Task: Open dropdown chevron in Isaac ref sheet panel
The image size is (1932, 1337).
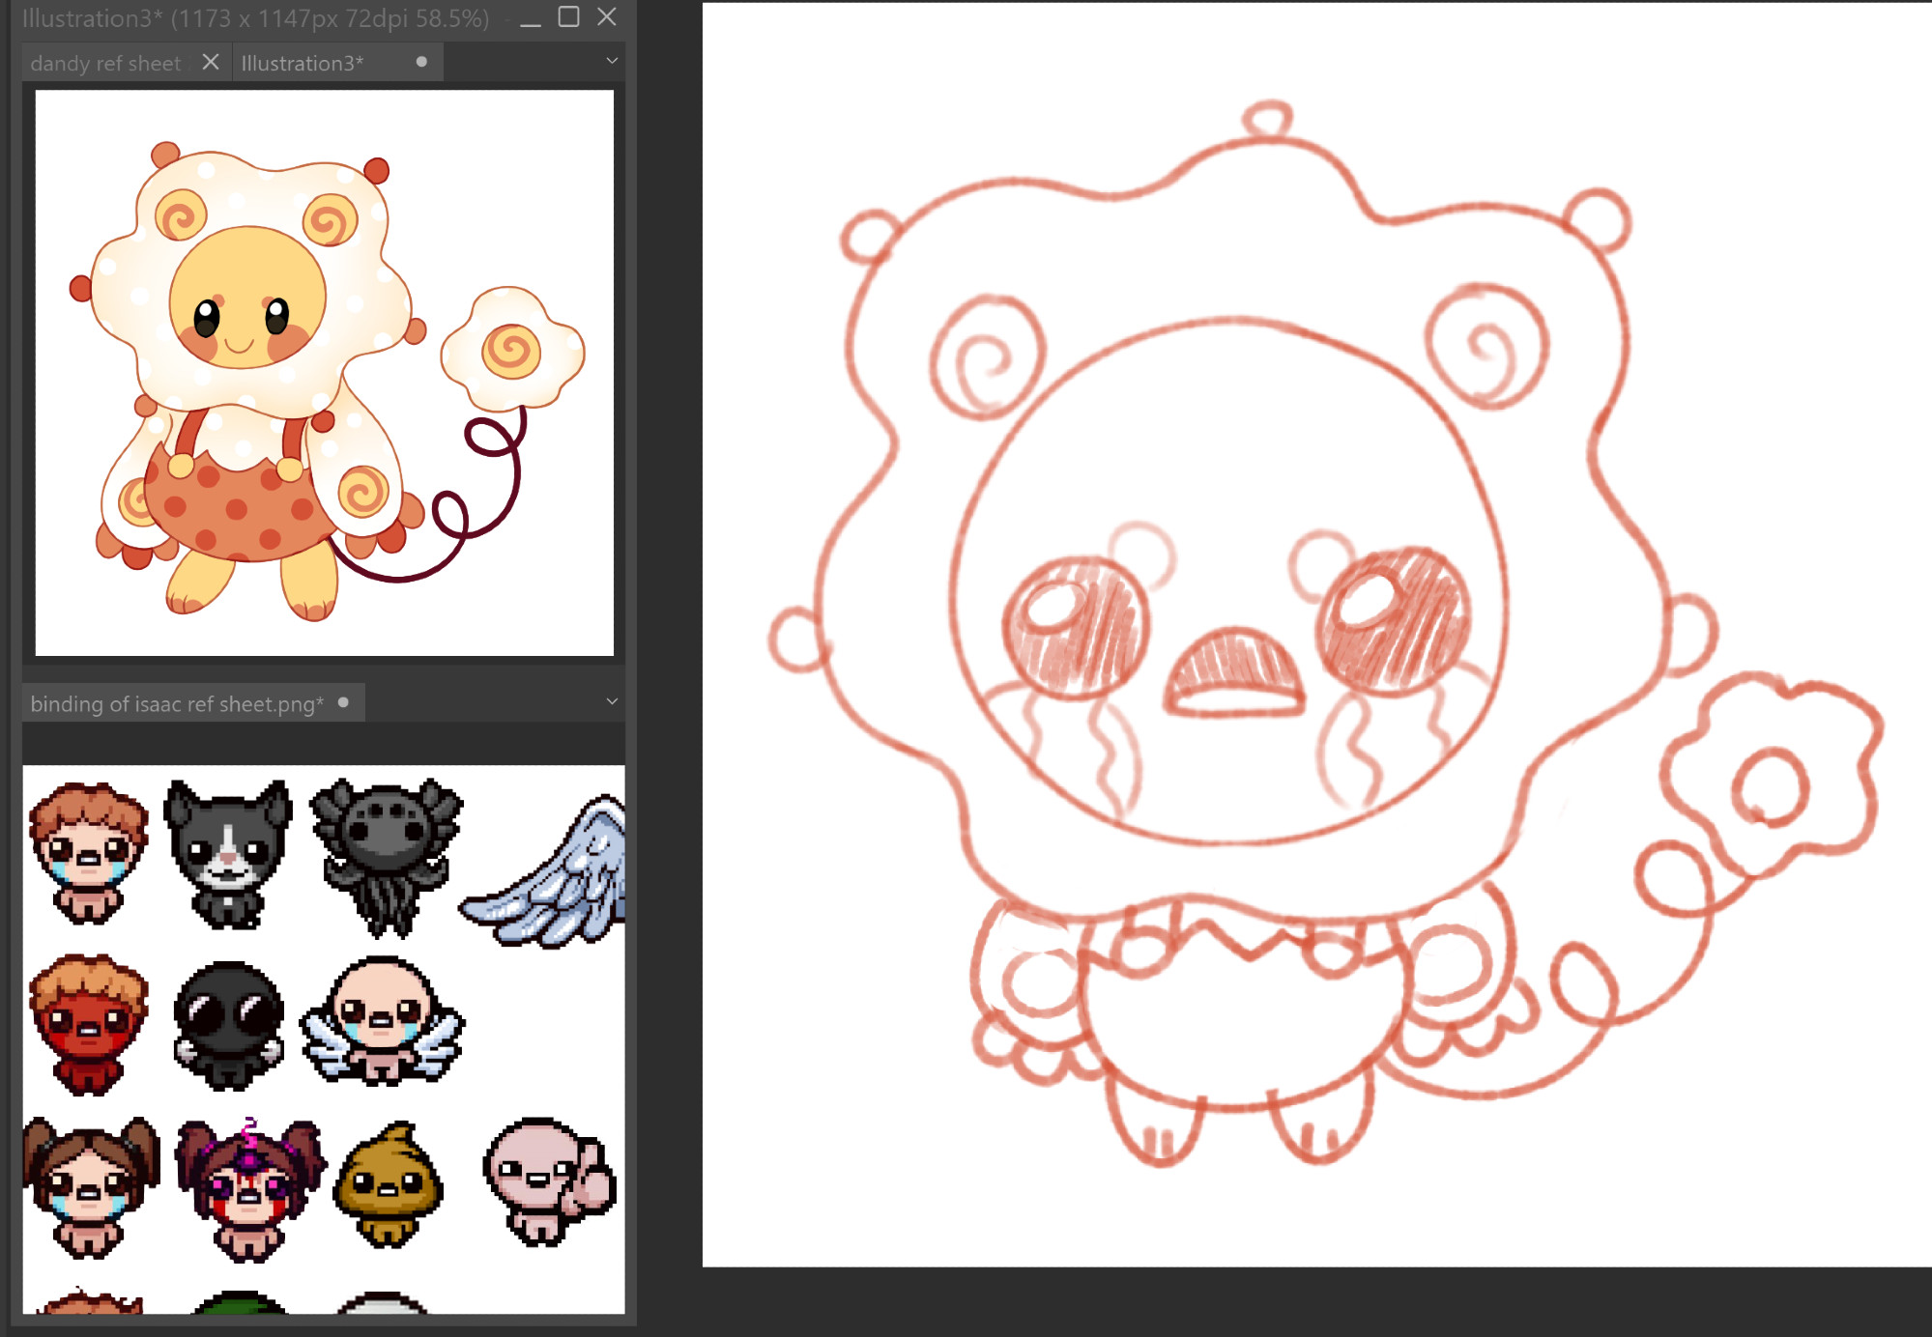Action: pyautogui.click(x=612, y=701)
